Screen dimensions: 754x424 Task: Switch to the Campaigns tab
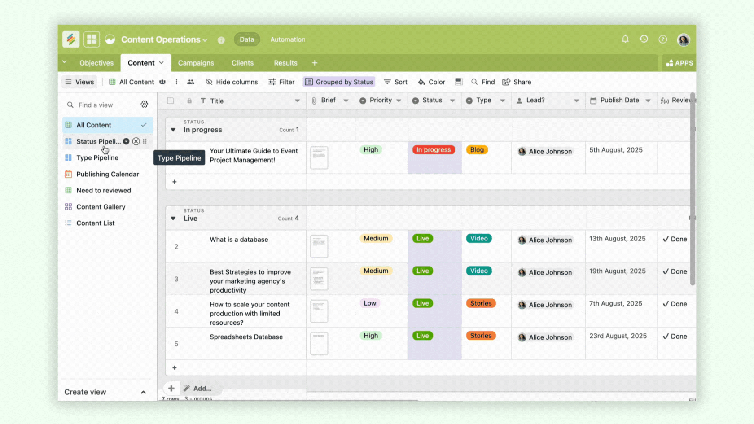(196, 63)
